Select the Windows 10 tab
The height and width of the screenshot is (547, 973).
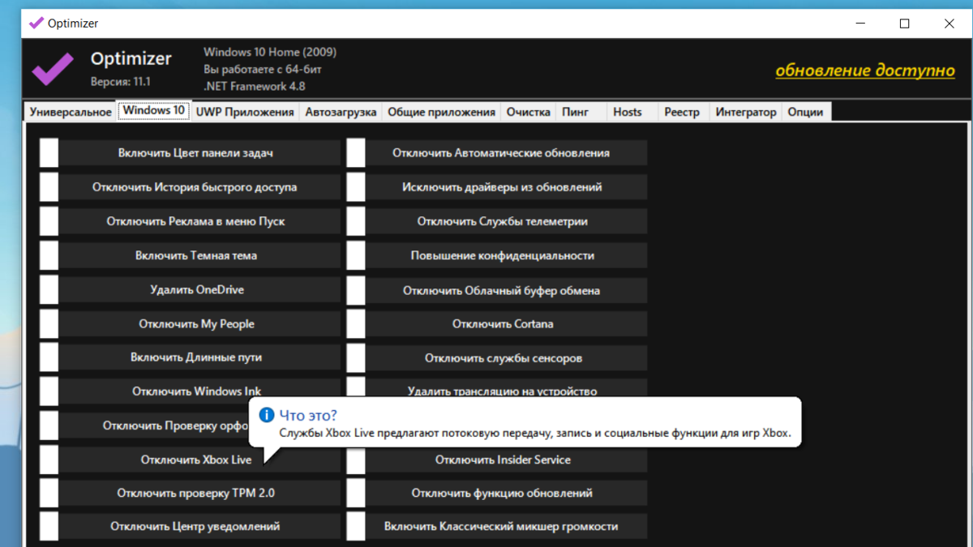pos(153,111)
